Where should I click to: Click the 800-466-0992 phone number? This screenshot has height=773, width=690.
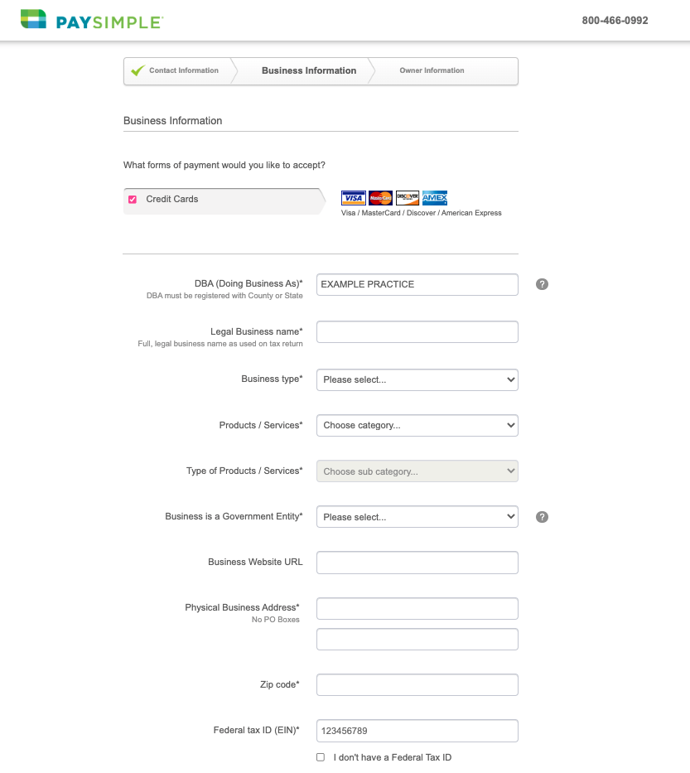pyautogui.click(x=615, y=21)
